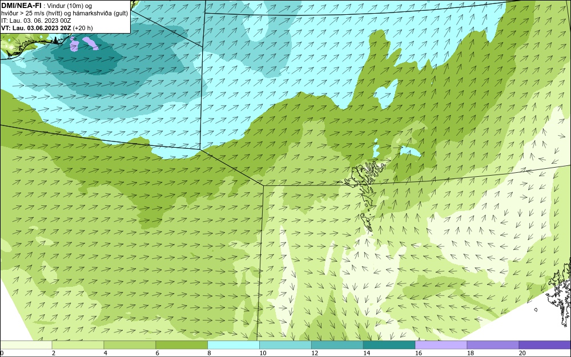The image size is (571, 357).
Task: Click the 14–16 m/s dark teal swatch
Action: [x=389, y=345]
